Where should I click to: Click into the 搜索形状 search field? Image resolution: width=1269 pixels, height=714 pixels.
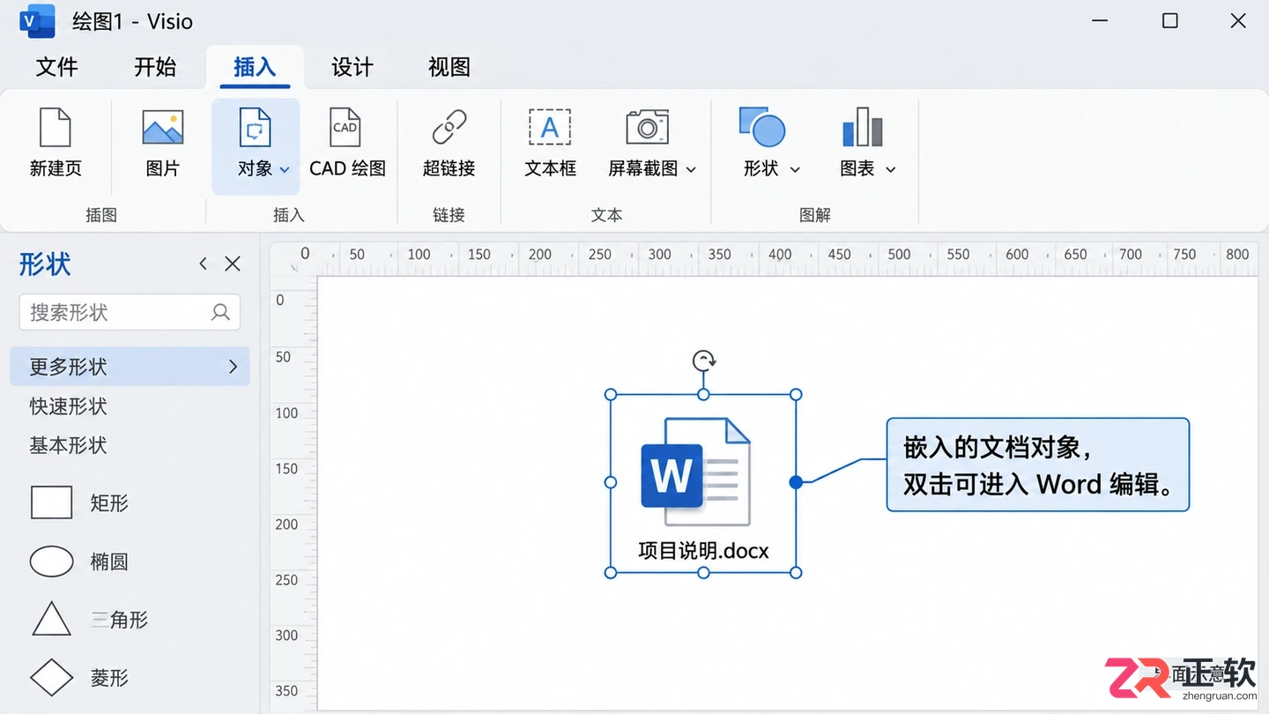(x=130, y=312)
